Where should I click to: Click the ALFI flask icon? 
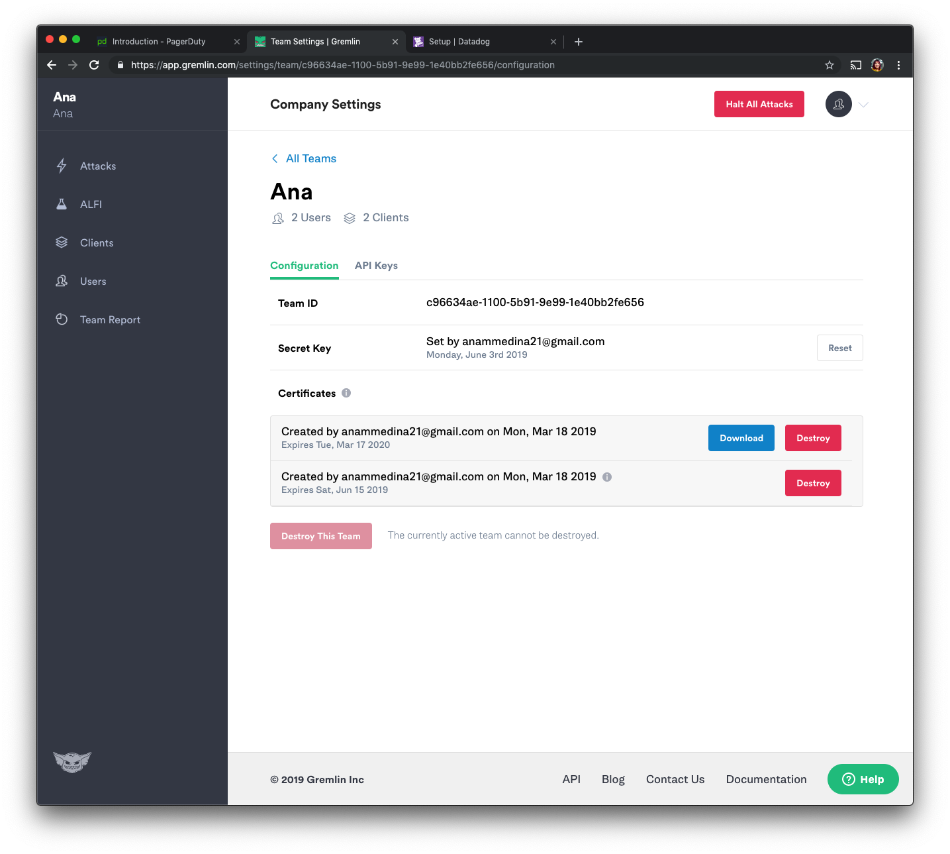[x=62, y=204]
